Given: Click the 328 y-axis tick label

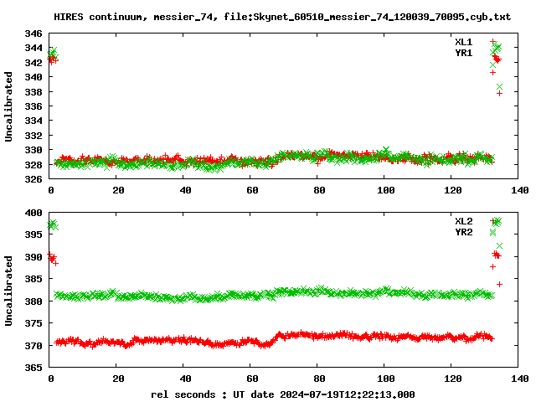Looking at the screenshot, I should pos(33,164).
